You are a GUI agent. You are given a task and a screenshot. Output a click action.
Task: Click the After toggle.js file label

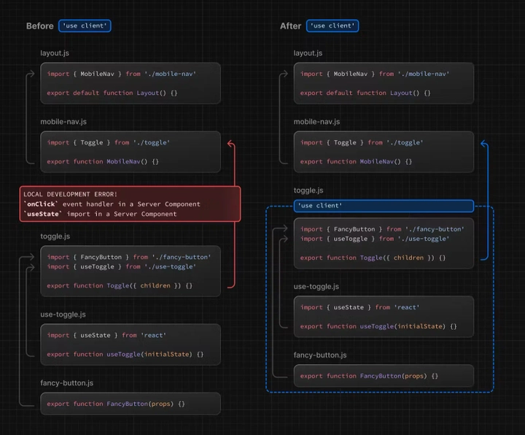(x=308, y=190)
